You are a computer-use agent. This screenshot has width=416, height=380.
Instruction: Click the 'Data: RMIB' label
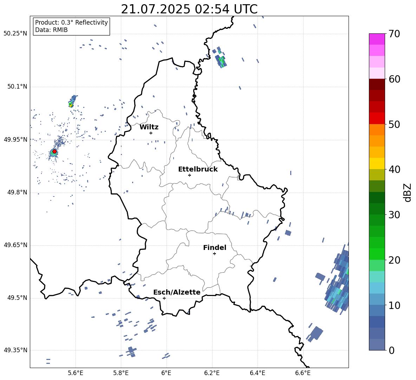point(51,30)
